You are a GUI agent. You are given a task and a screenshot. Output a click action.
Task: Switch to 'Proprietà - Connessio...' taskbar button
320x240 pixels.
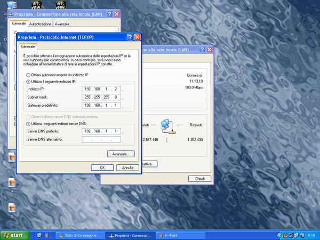[131, 236]
